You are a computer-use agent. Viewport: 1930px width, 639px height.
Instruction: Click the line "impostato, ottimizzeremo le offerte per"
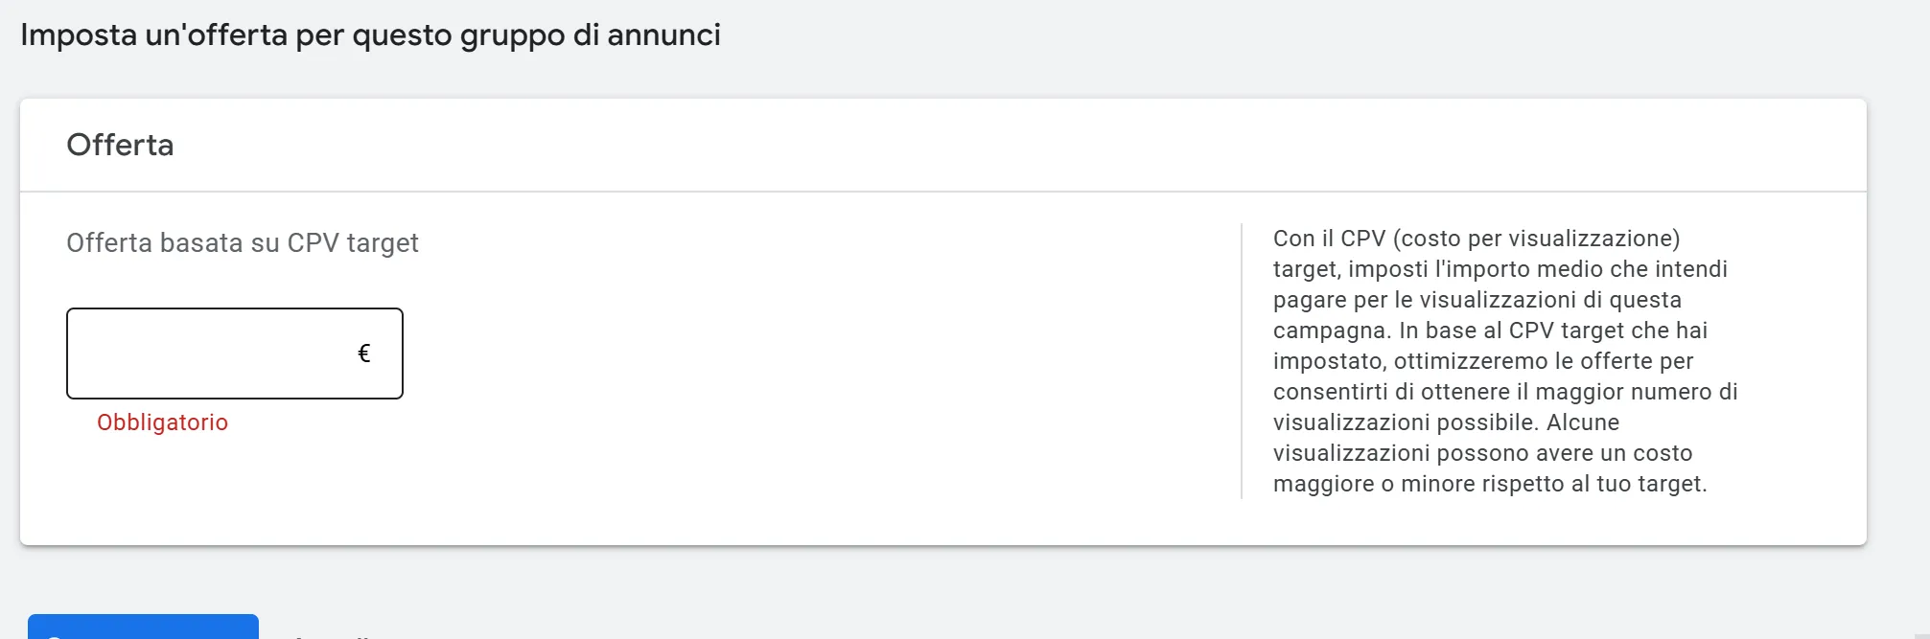tap(1483, 361)
